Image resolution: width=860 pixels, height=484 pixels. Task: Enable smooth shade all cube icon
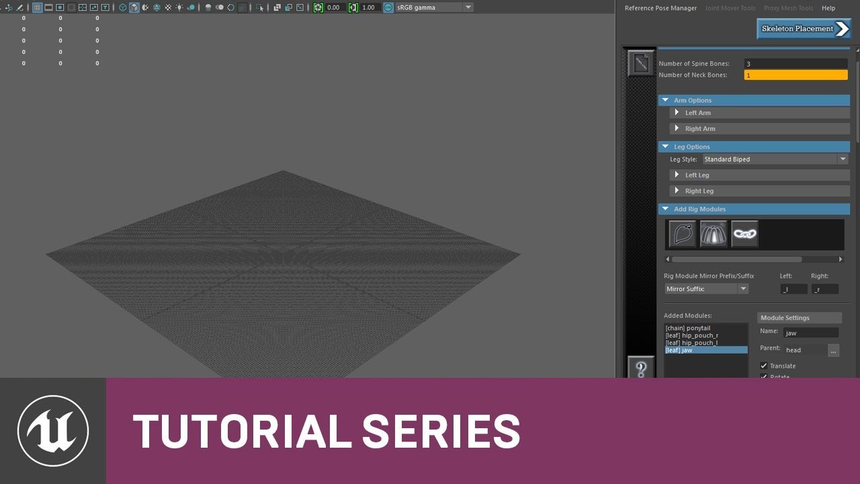tap(134, 7)
